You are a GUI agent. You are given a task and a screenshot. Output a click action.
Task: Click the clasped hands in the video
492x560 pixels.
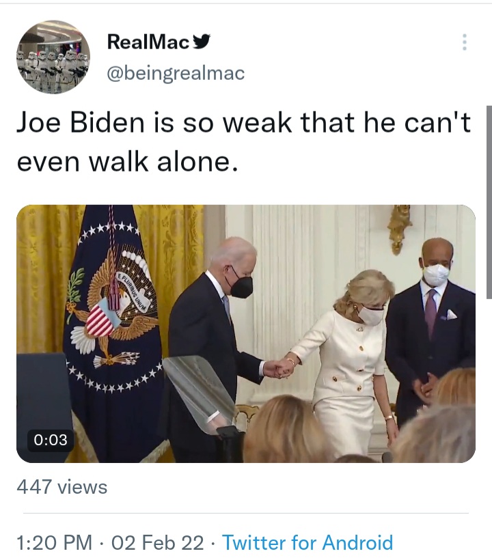point(281,369)
